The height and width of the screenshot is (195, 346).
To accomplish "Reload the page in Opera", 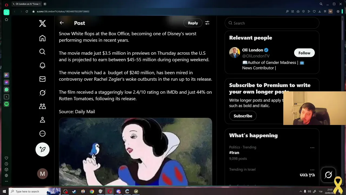I will coord(27,11).
